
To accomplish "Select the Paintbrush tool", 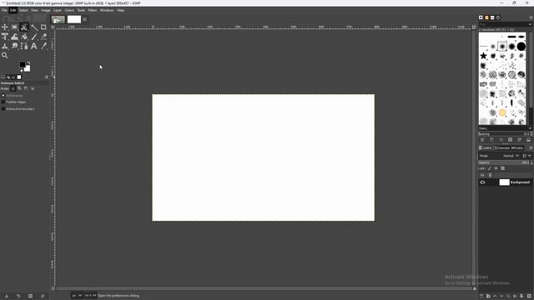I will (34, 37).
